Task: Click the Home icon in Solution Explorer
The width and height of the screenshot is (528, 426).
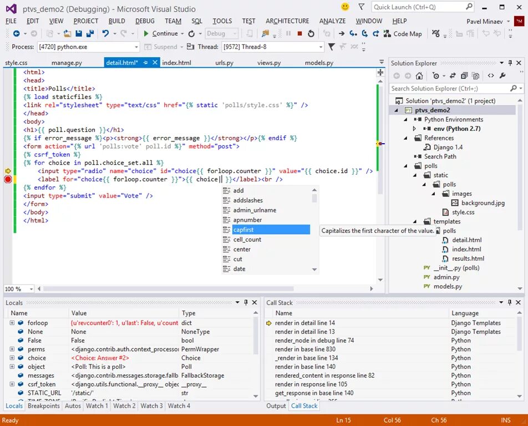Action: click(419, 76)
